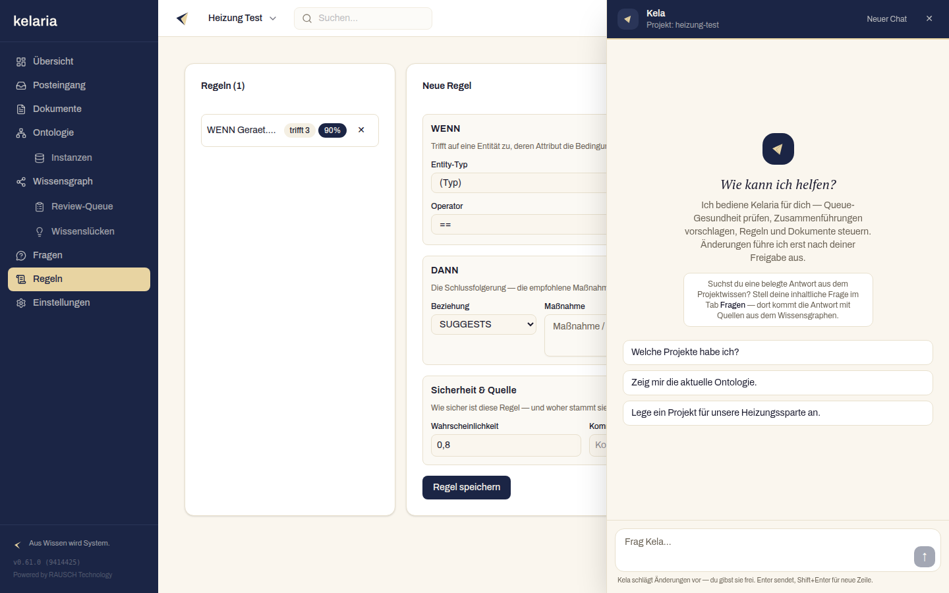Image resolution: width=949 pixels, height=593 pixels.
Task: Choose suggestion about Heizungssparte project
Action: [x=778, y=413]
